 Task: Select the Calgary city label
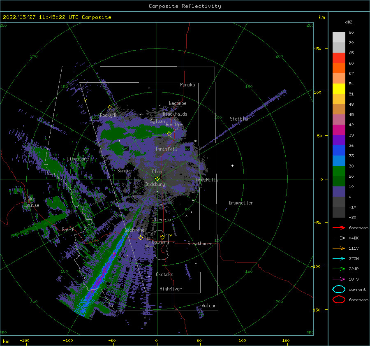tap(160, 242)
